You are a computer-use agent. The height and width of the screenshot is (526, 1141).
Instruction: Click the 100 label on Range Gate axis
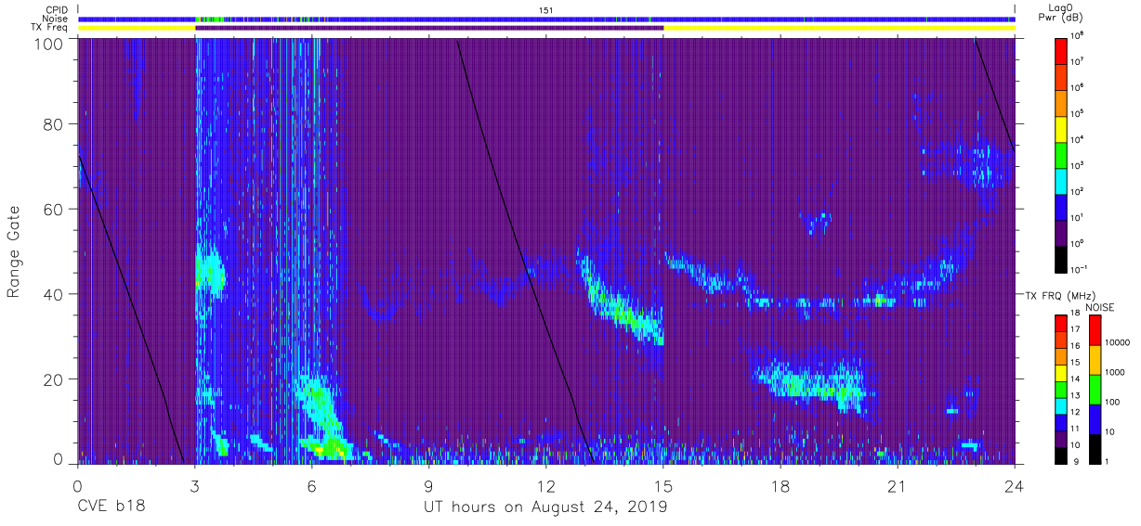click(49, 43)
